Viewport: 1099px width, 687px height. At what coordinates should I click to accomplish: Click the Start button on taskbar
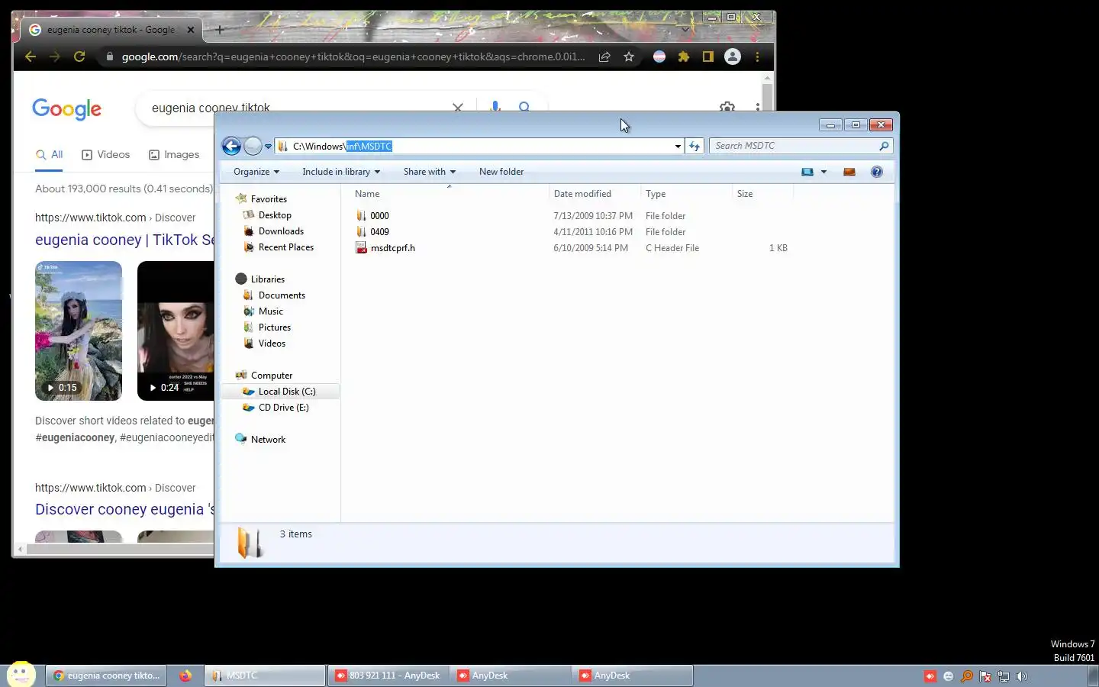tap(21, 674)
